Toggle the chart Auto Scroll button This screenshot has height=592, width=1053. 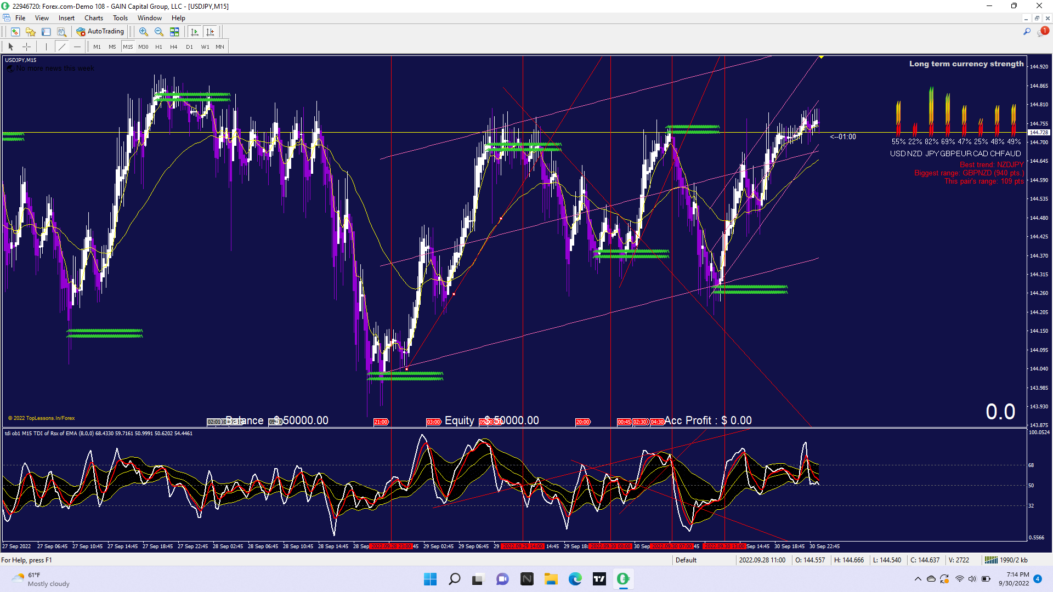pyautogui.click(x=194, y=32)
